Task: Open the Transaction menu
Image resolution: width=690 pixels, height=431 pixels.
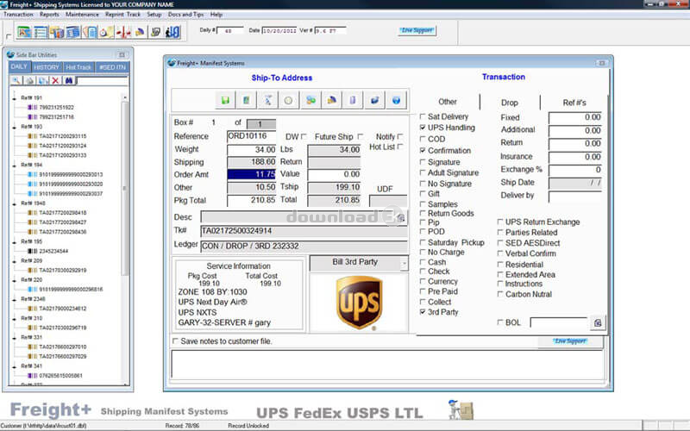Action: [18, 15]
